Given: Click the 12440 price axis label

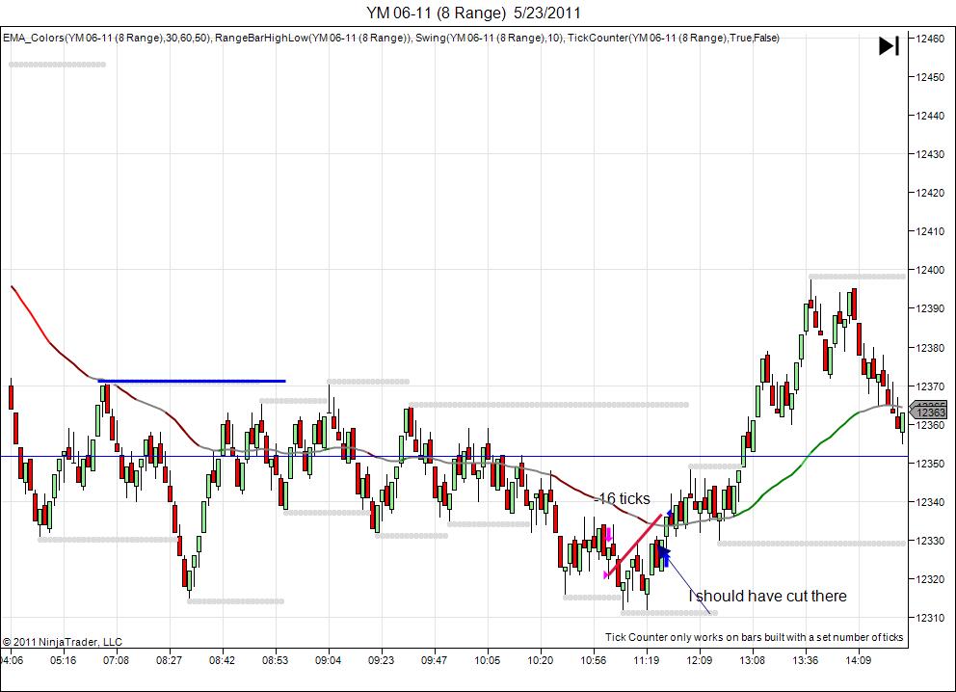Looking at the screenshot, I should [x=930, y=116].
